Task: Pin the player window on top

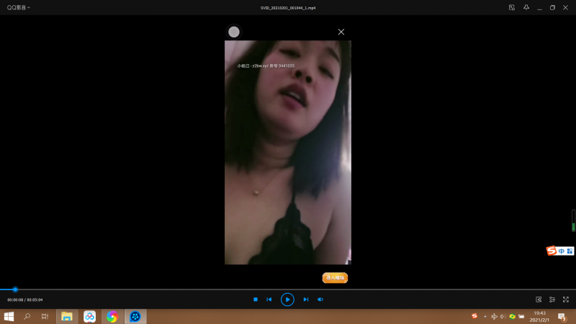Action: (x=526, y=7)
